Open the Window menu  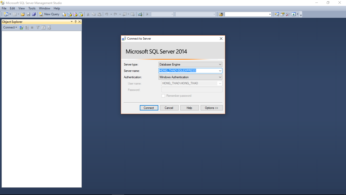pos(45,8)
